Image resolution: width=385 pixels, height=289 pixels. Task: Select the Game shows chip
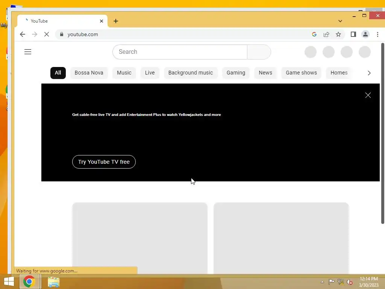pos(301,73)
